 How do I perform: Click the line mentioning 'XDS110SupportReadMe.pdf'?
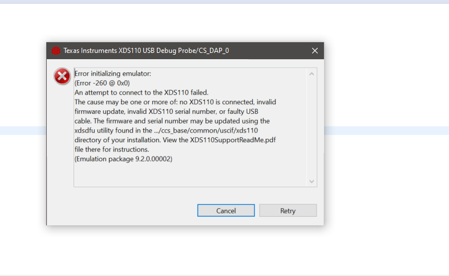click(175, 140)
